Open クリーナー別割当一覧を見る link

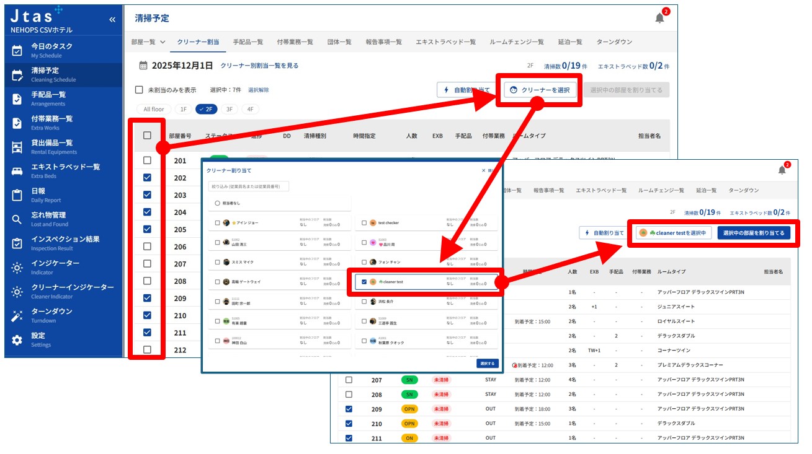(259, 65)
